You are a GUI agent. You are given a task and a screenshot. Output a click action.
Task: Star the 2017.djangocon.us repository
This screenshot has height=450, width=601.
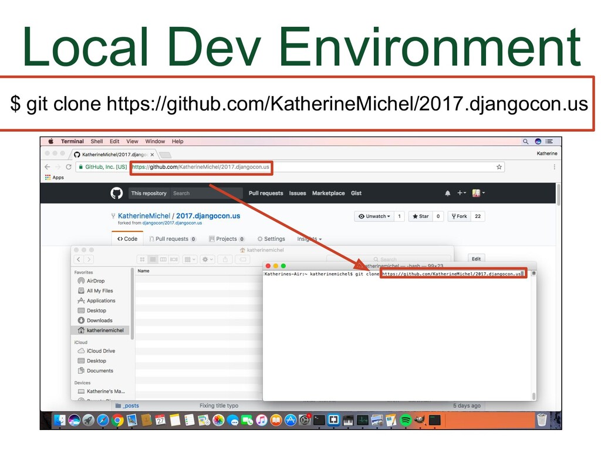pos(420,216)
